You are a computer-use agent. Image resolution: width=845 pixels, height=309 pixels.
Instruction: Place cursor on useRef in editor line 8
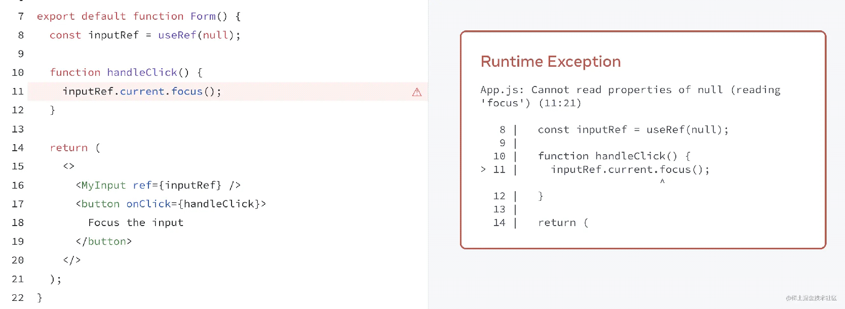(177, 35)
